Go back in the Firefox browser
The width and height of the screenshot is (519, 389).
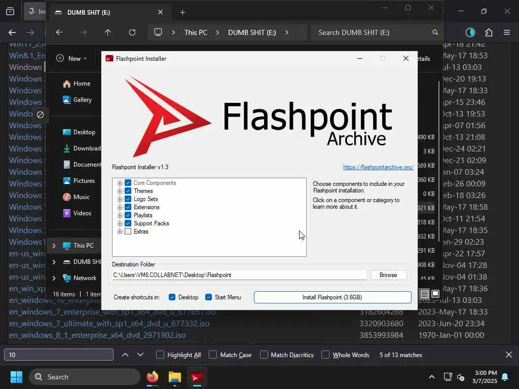[x=12, y=32]
